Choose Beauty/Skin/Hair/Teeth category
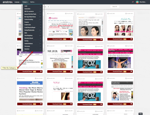 coord(32,14)
